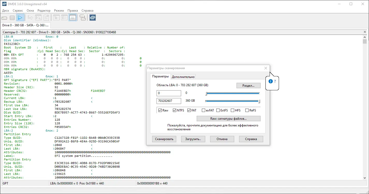Click the greyed list view toolbar icon
This screenshot has width=369, height=194.
click(x=64, y=18)
